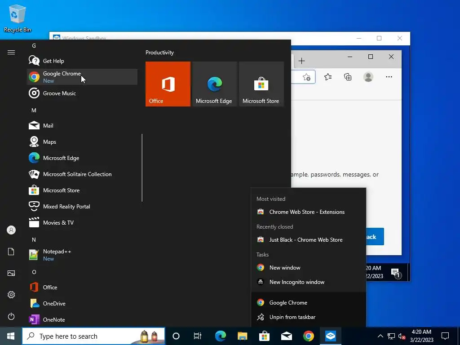Screen dimensions: 460x345
Task: Open Office in the app list
Action: pos(82,287)
